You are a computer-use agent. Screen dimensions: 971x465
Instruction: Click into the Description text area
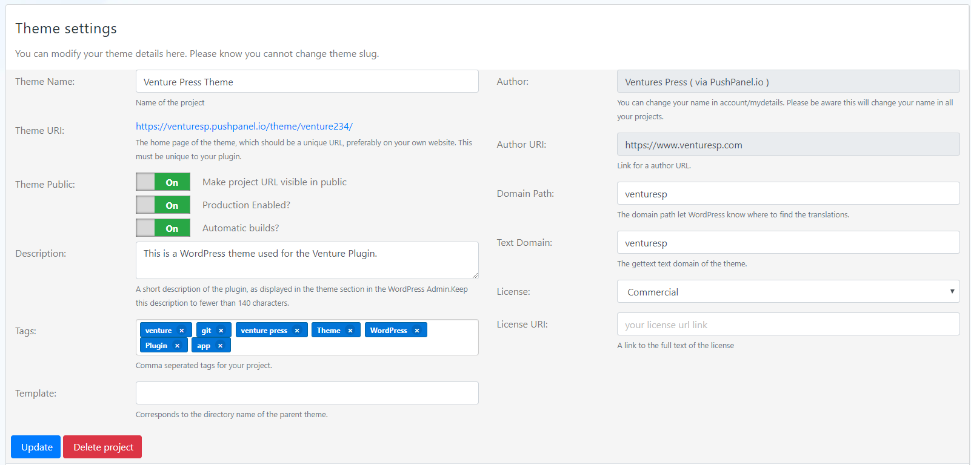point(307,260)
